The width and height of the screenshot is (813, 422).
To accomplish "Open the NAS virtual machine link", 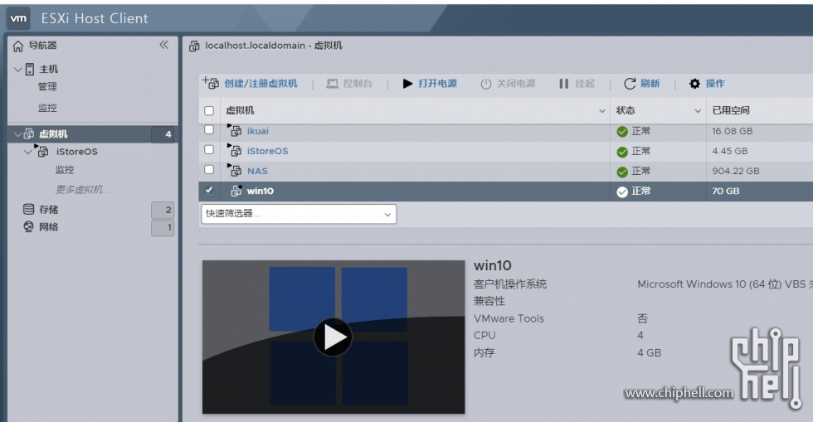I will 257,171.
